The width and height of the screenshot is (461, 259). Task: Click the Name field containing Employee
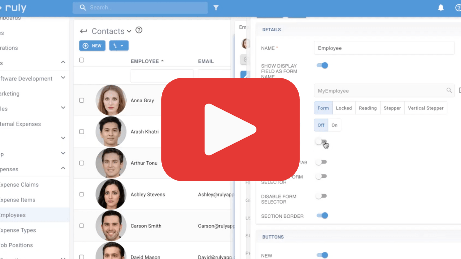pos(384,48)
